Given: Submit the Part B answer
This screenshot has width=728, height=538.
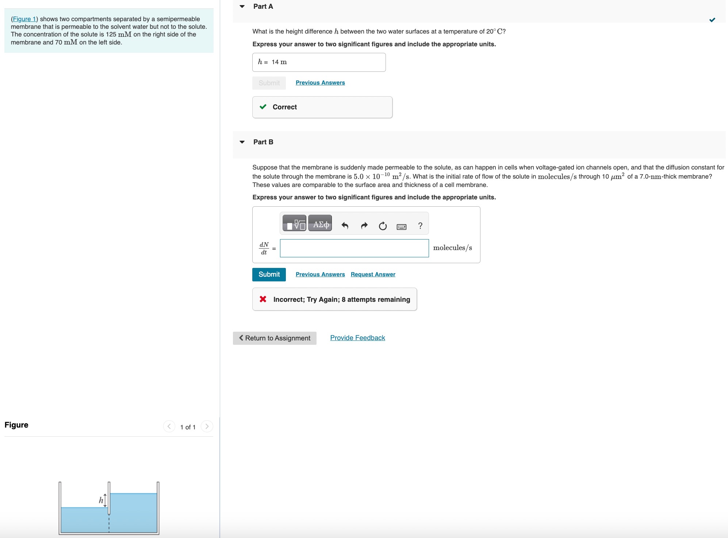Looking at the screenshot, I should [x=269, y=274].
